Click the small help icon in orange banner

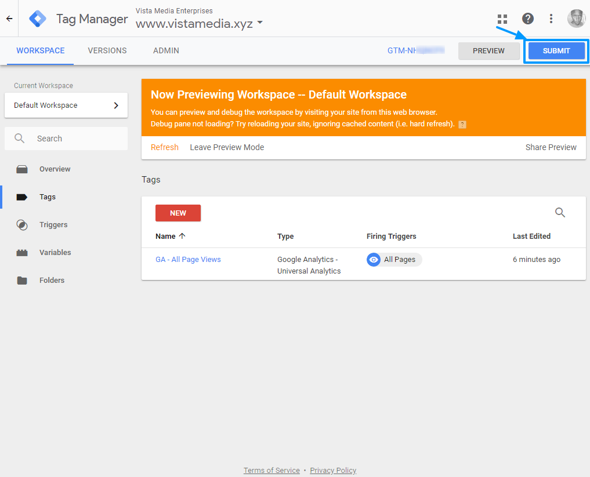point(462,124)
